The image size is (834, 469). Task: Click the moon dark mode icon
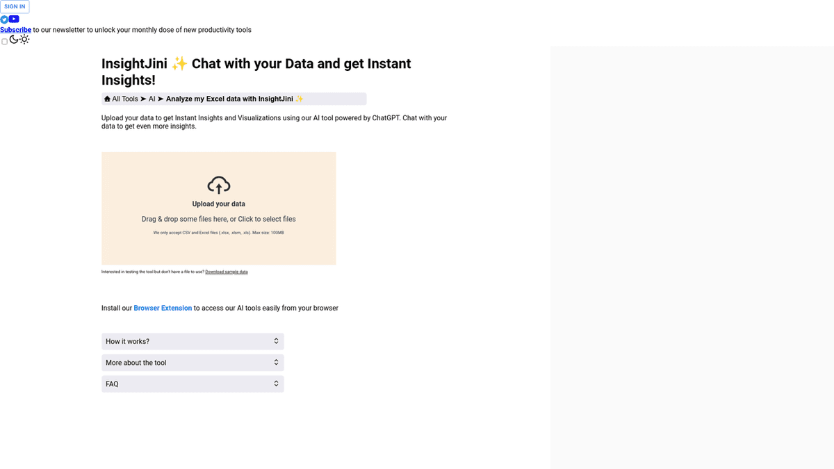tap(14, 40)
